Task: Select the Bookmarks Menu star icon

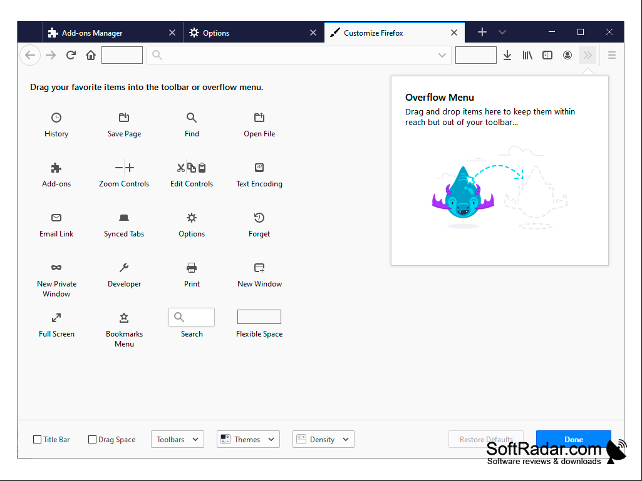Action: (124, 318)
